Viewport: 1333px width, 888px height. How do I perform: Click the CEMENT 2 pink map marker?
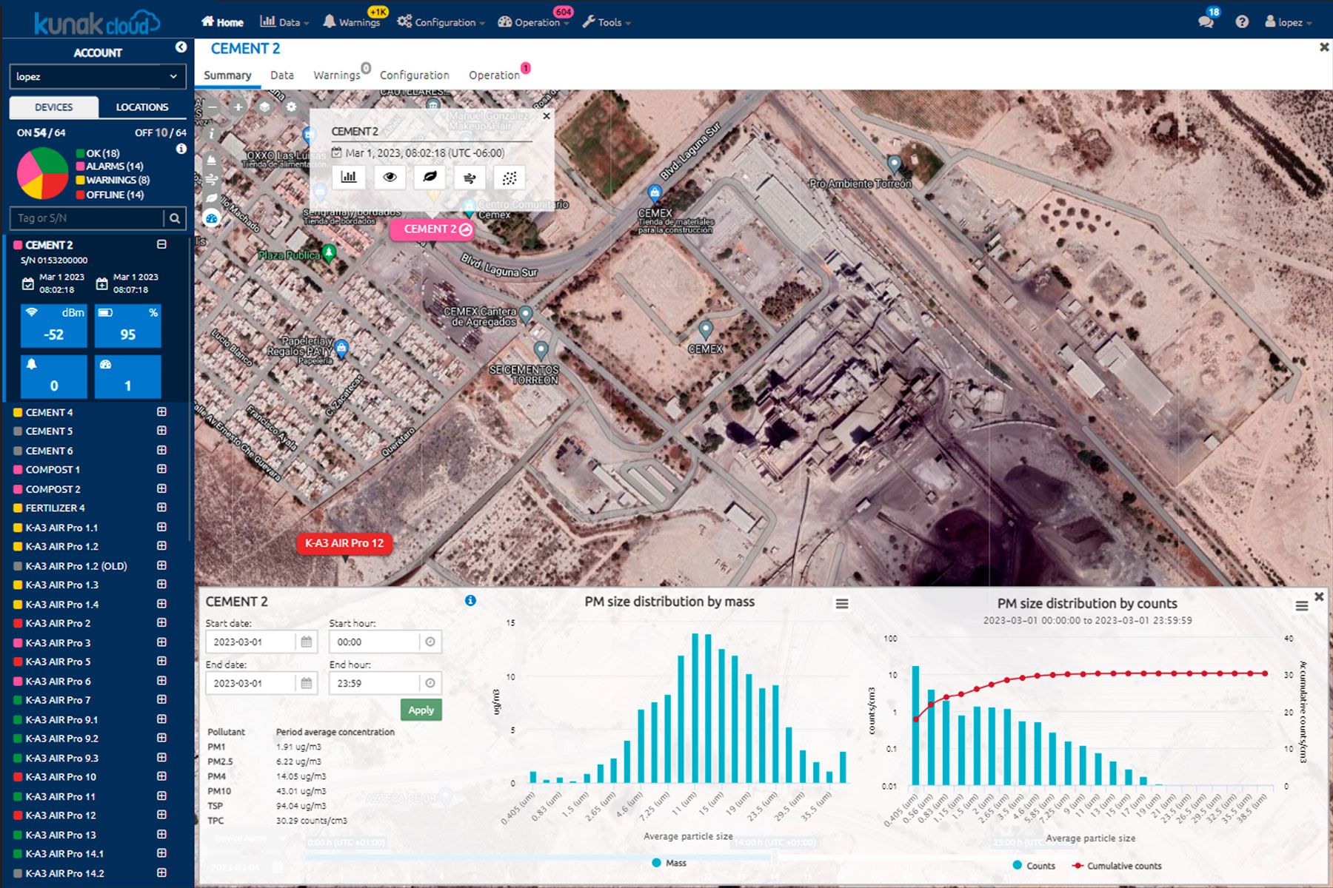(x=432, y=229)
